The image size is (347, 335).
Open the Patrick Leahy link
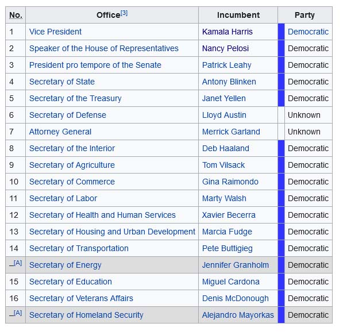click(226, 65)
